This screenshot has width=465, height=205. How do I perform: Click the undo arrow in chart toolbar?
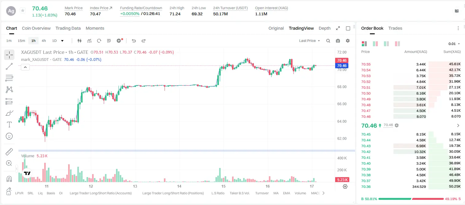point(134,41)
